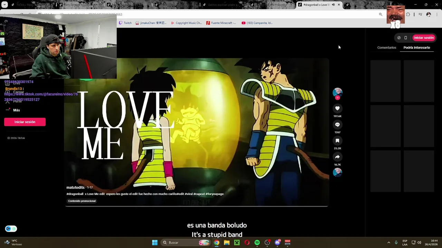
Task: Follow creator with red plus badge
Action: (337, 98)
